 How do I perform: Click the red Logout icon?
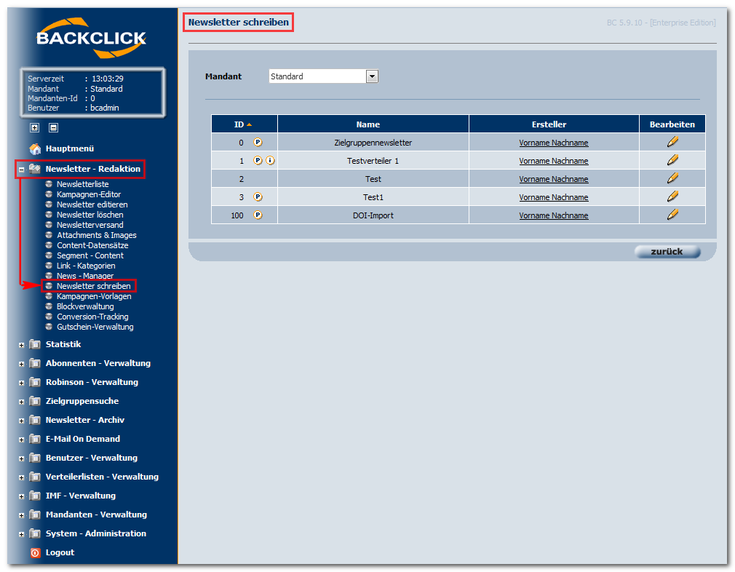click(35, 553)
